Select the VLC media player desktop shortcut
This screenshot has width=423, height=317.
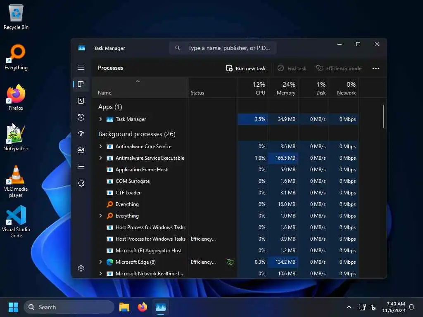[x=16, y=182]
